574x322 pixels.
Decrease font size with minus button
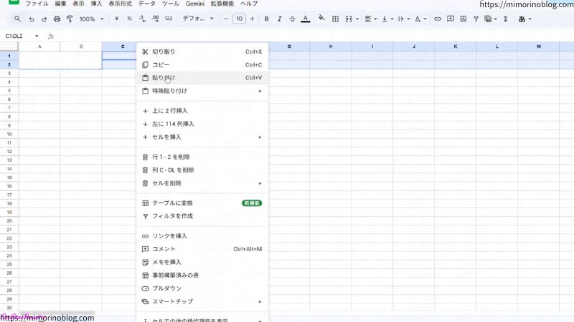(226, 19)
